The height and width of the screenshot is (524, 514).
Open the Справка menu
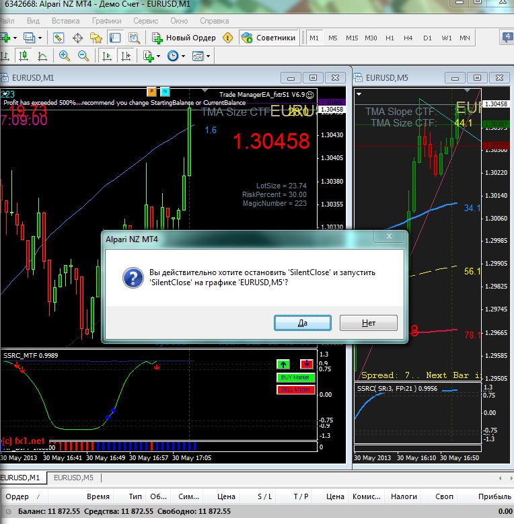[214, 21]
